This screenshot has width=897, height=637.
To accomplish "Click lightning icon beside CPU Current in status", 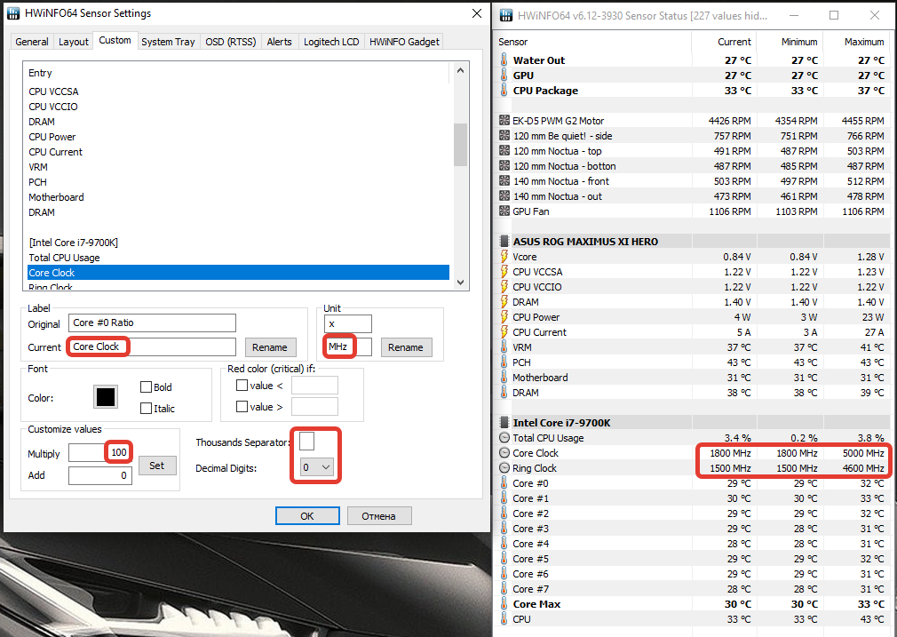I will tap(504, 332).
